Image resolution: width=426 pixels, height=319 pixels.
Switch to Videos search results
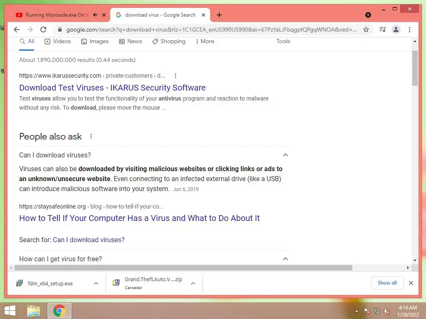pos(57,42)
